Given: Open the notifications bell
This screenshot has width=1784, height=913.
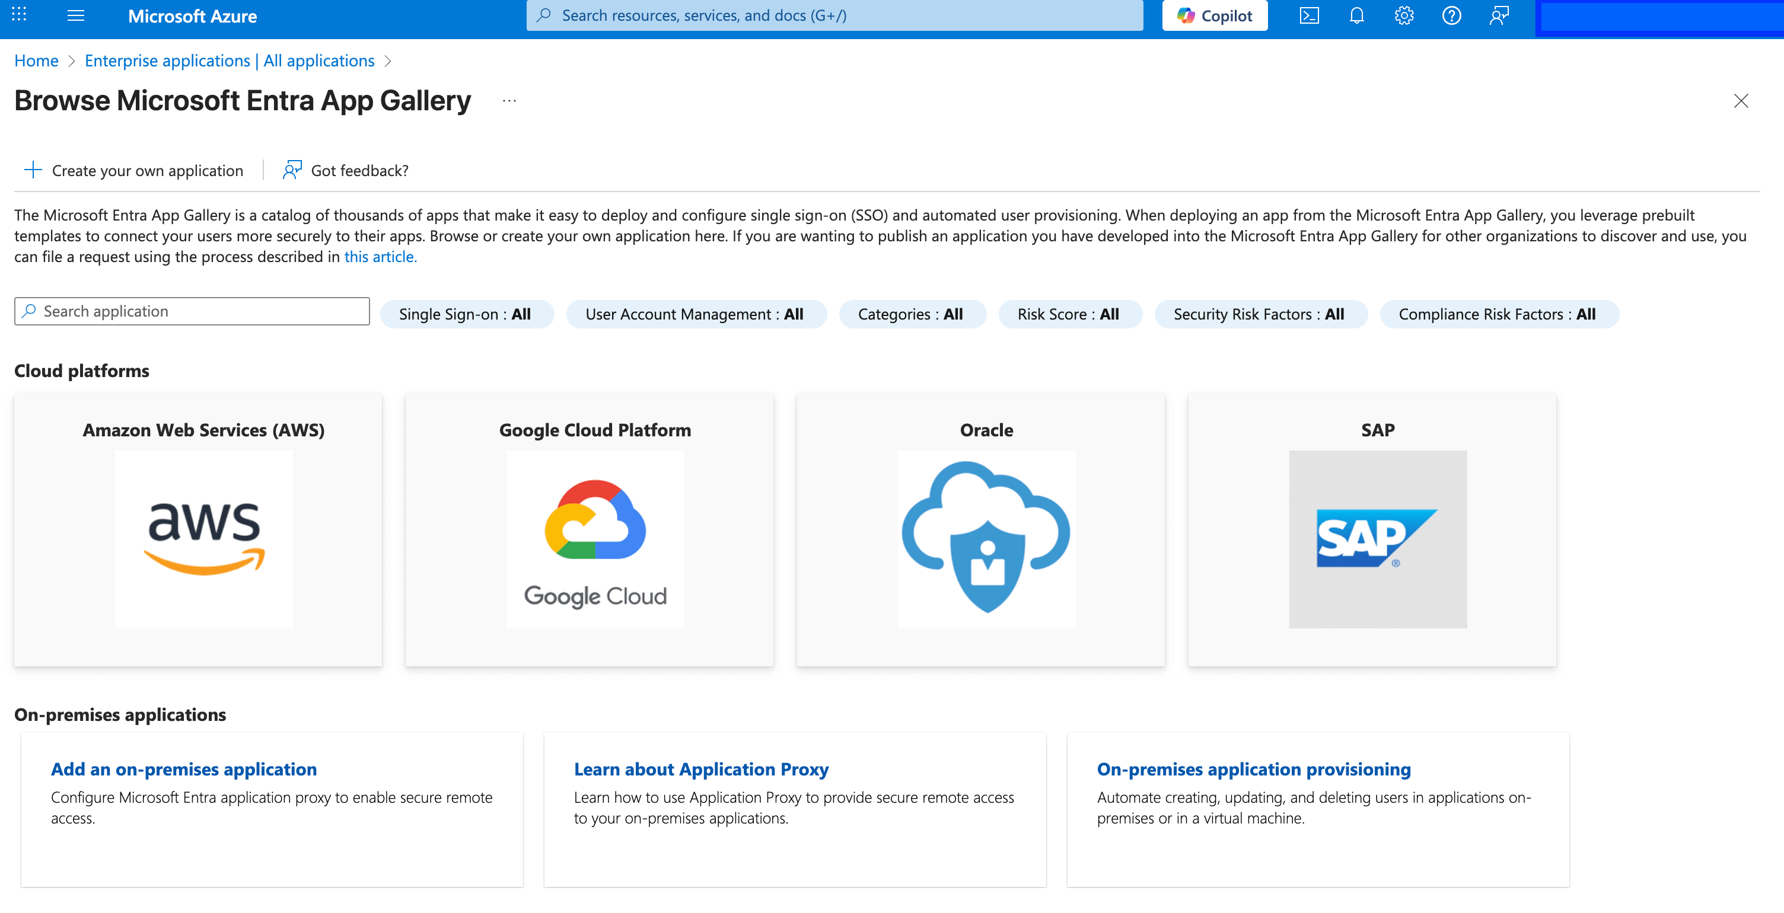Looking at the screenshot, I should pyautogui.click(x=1356, y=16).
